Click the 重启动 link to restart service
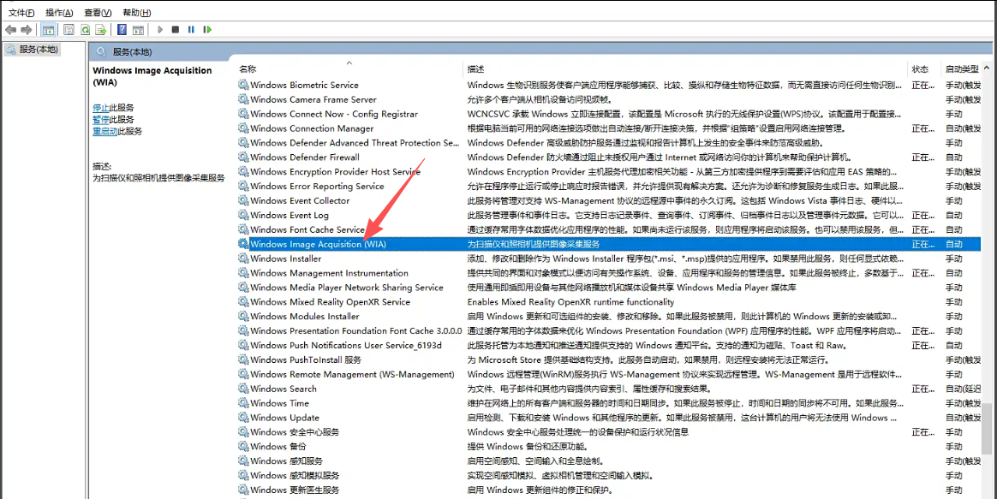This screenshot has height=499, width=997. 104,132
